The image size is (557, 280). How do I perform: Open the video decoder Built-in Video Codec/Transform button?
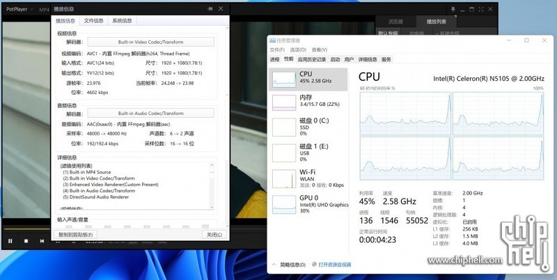(150, 42)
